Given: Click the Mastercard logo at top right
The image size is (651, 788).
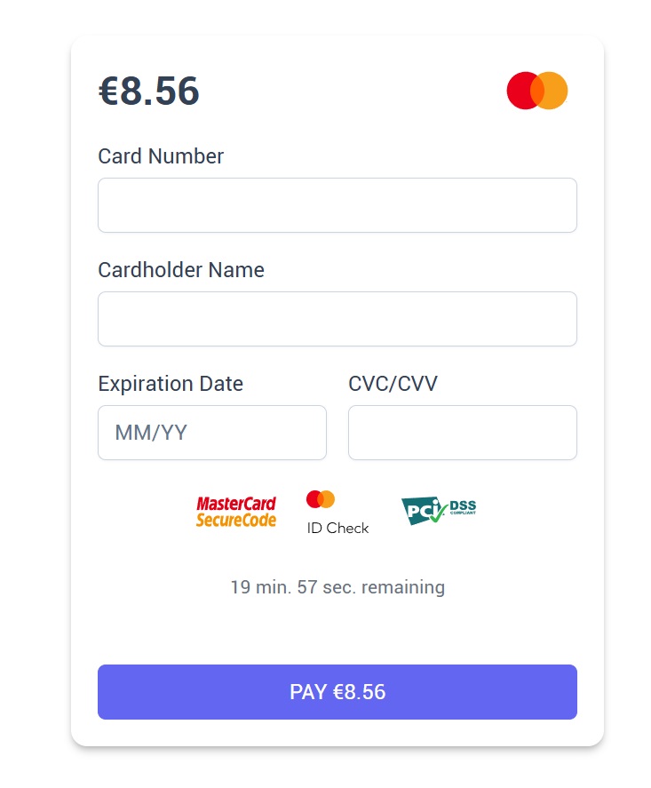Looking at the screenshot, I should point(537,91).
